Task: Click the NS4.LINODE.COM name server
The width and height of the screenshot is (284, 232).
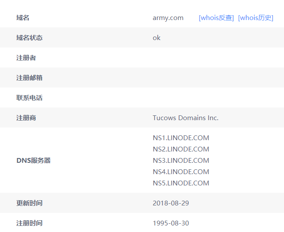Action: pos(181,172)
